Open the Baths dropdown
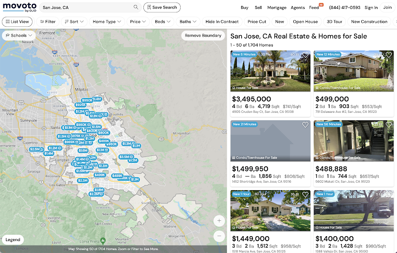 pos(188,22)
